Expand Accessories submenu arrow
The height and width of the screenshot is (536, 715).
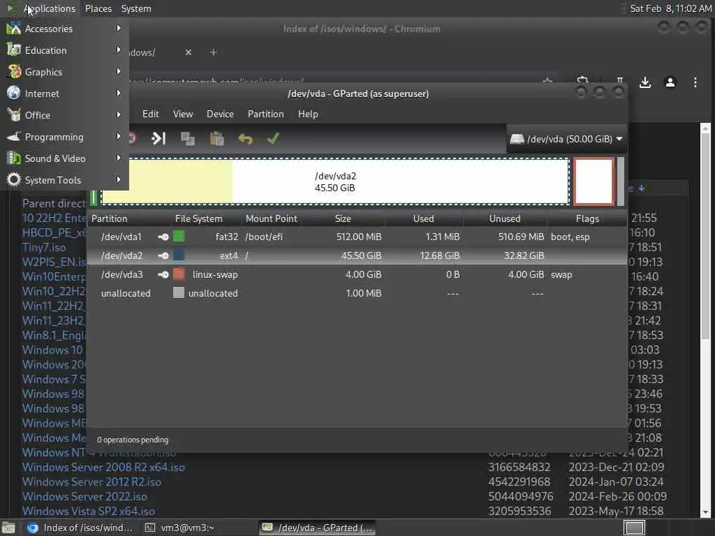119,28
